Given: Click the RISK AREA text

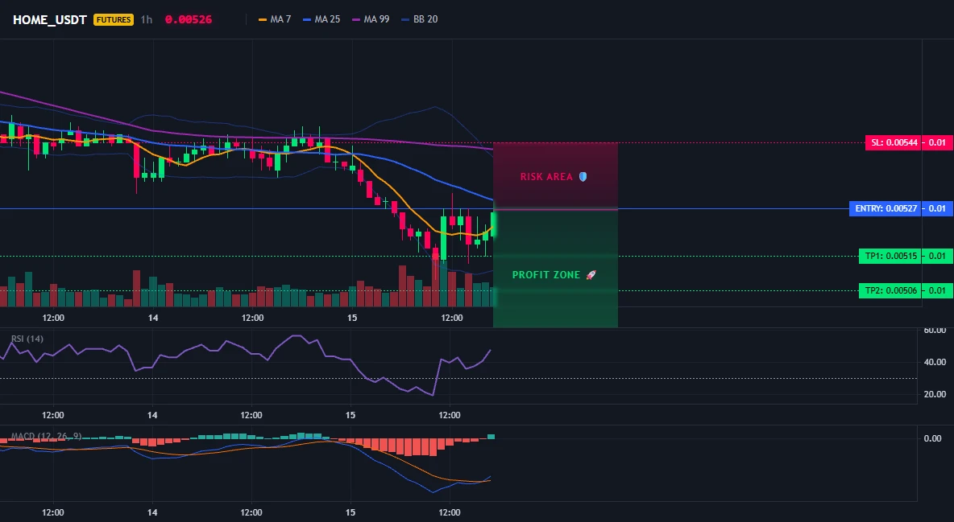Looking at the screenshot, I should click(546, 177).
